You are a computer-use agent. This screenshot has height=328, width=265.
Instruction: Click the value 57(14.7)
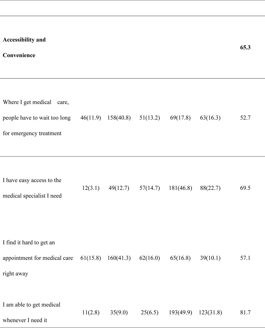[150, 188]
